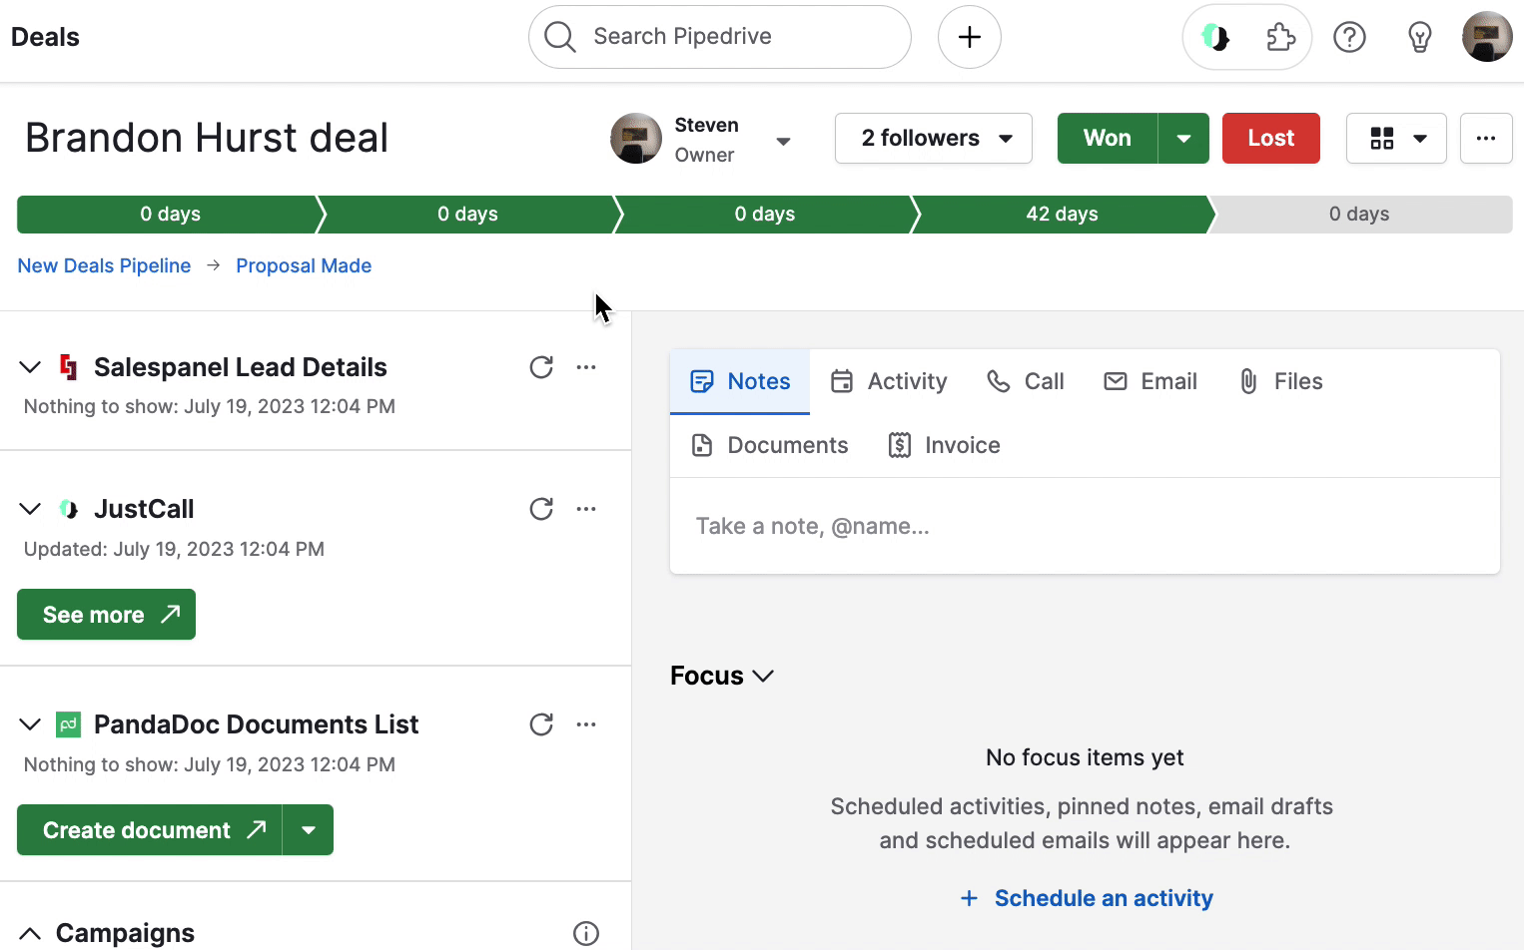This screenshot has width=1524, height=950.
Task: Collapse the JustCall section
Action: pos(30,509)
